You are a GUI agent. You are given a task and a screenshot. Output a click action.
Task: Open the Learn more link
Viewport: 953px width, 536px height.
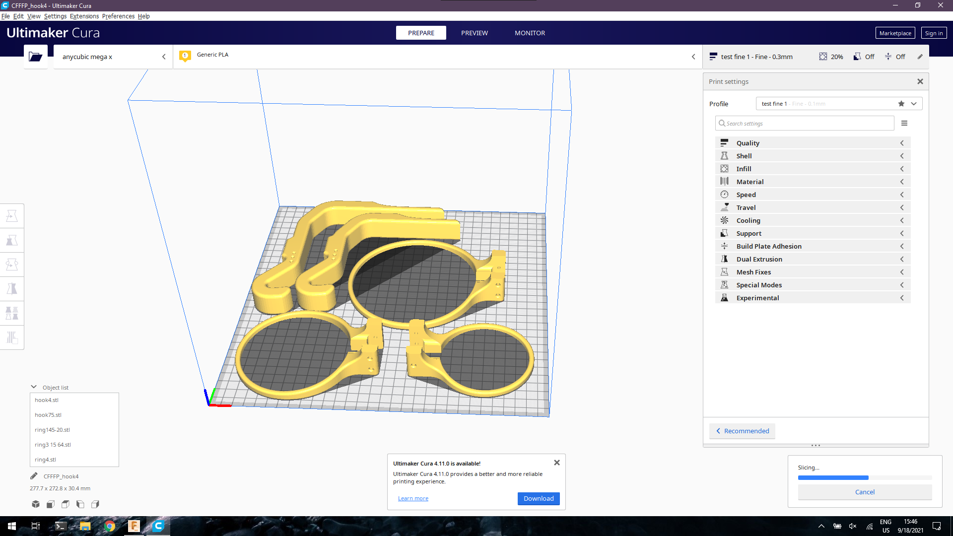pos(413,498)
